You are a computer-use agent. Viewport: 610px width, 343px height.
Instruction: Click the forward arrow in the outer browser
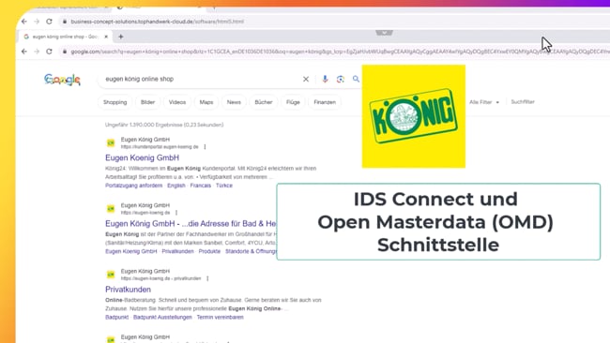(x=37, y=22)
